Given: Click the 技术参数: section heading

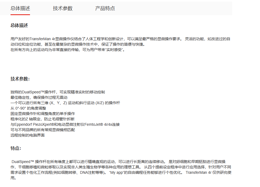Looking at the screenshot, I should coord(20,79).
